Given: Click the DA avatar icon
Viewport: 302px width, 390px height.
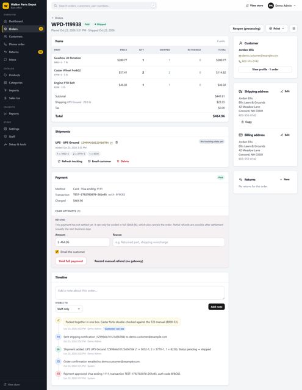Looking at the screenshot, I should pyautogui.click(x=271, y=5).
